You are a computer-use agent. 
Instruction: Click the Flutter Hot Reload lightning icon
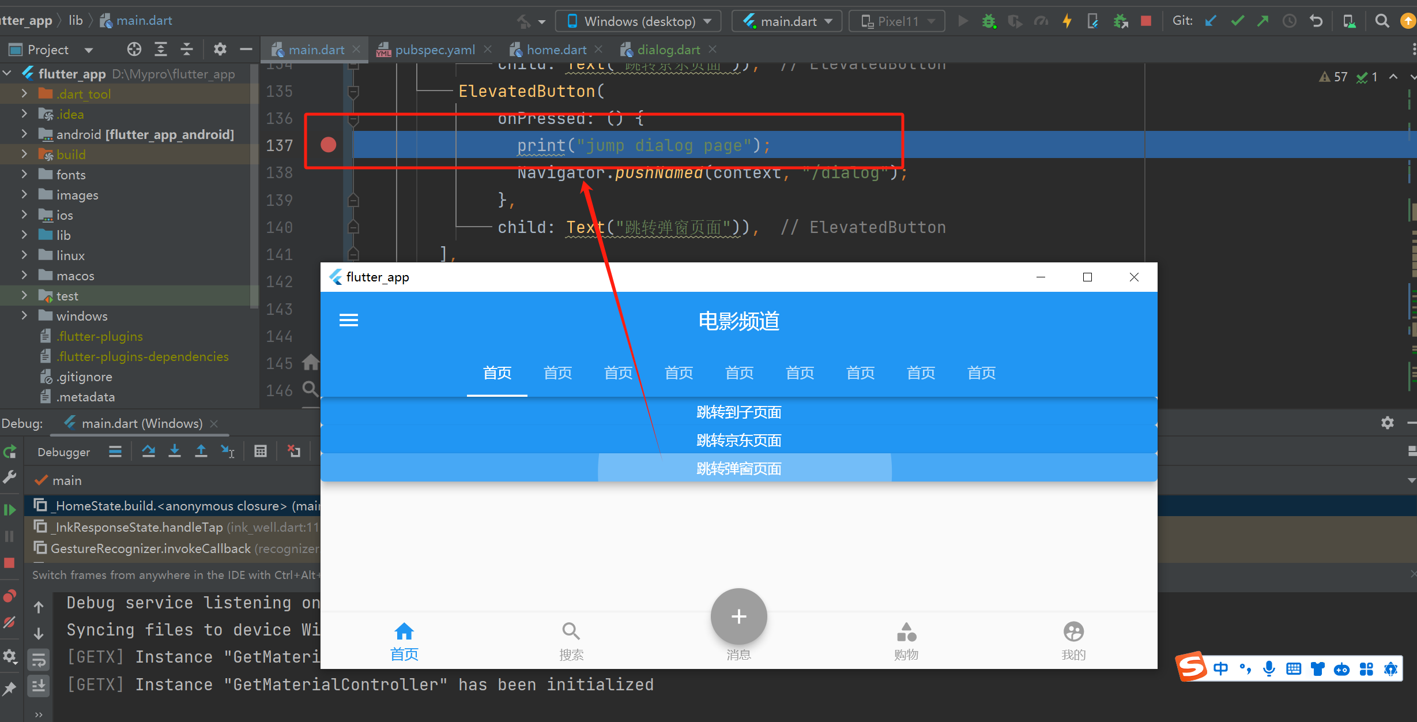pos(1067,21)
